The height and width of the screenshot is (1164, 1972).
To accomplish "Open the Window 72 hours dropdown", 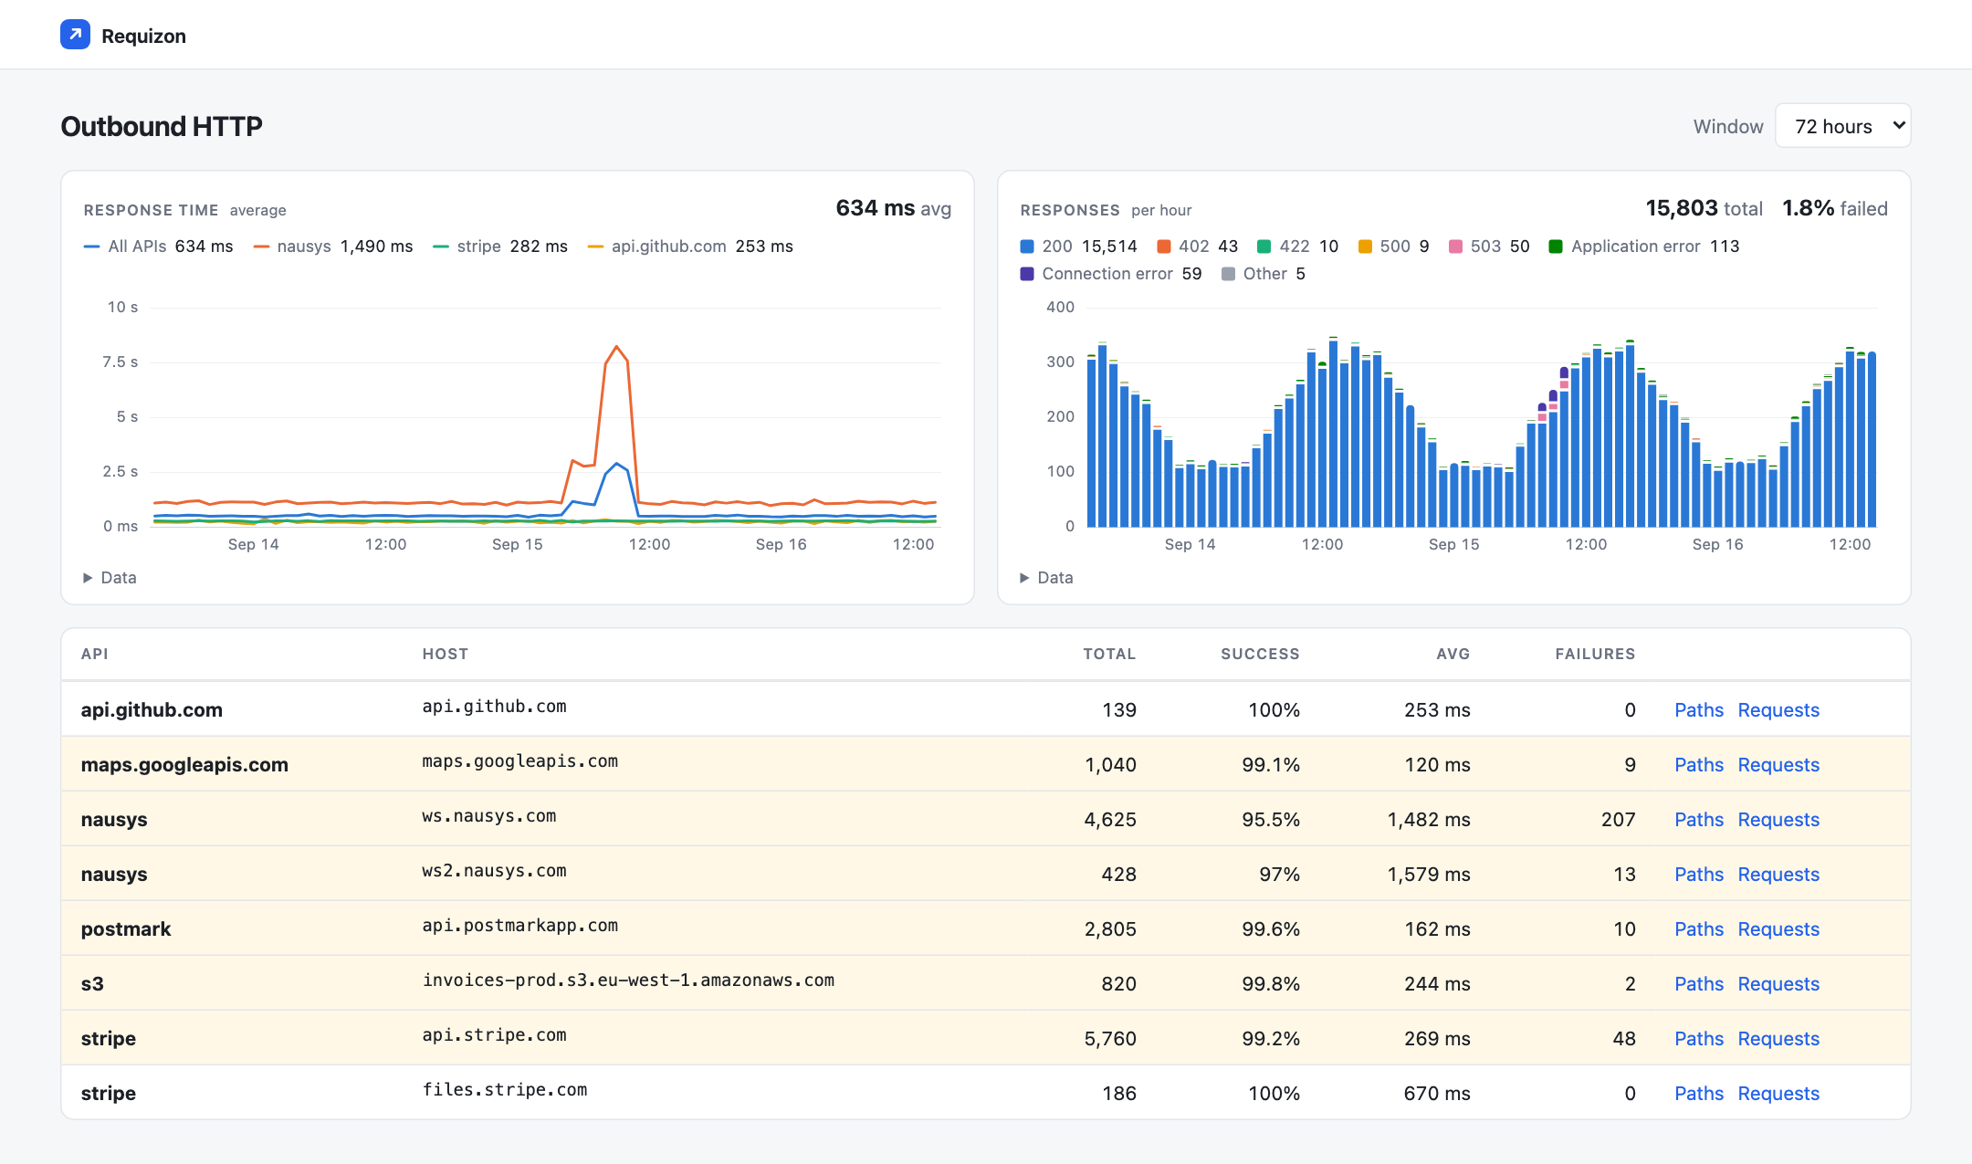I will click(x=1842, y=126).
